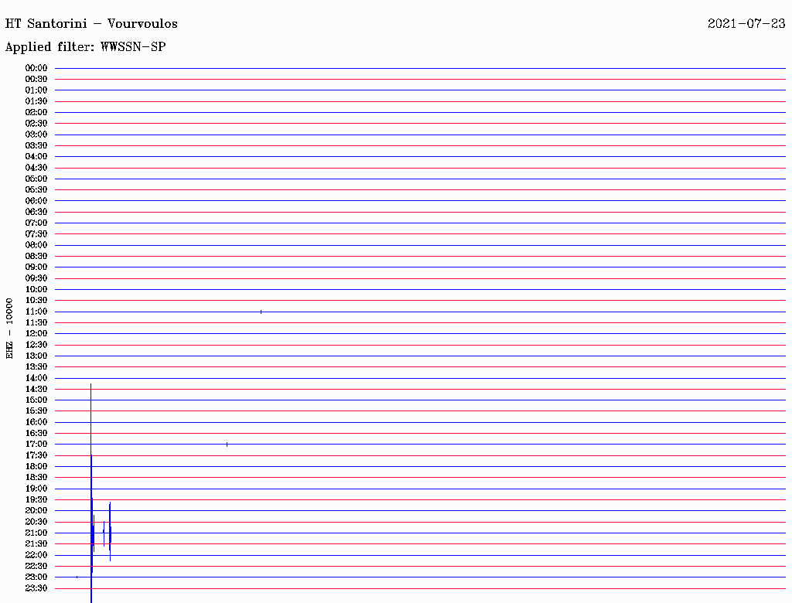Screen dimensions: 792x603
Task: Click the '19:30' time label
Action: 36,499
